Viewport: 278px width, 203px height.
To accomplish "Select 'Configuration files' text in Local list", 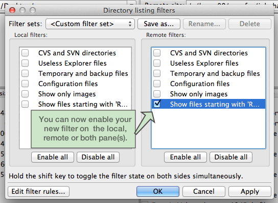I will point(68,84).
